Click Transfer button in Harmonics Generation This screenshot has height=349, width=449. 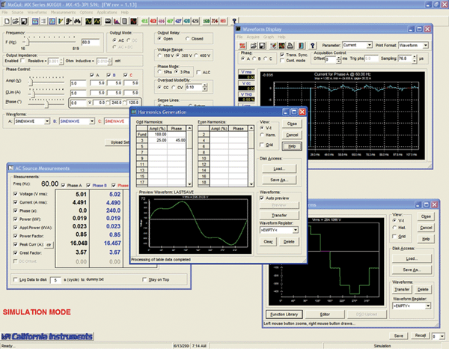coord(279,216)
